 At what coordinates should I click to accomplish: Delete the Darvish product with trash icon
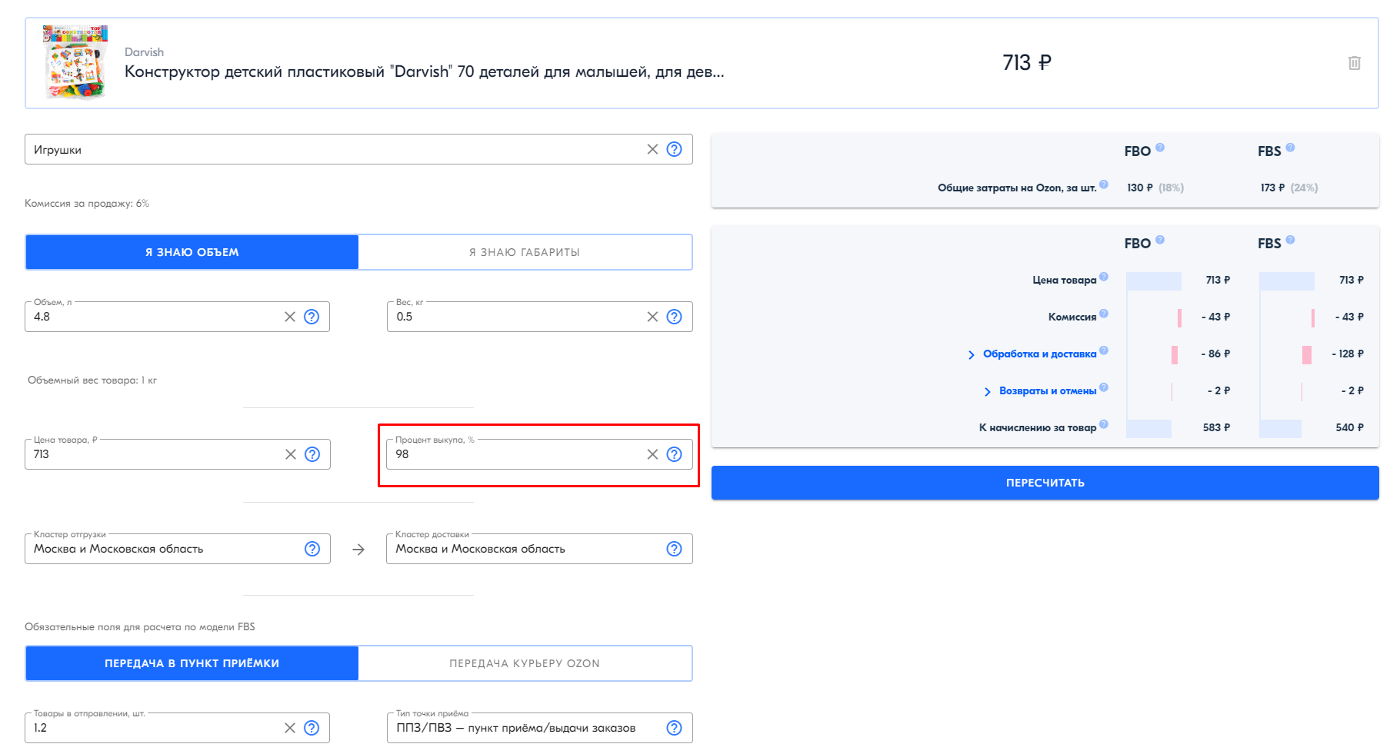pos(1354,63)
